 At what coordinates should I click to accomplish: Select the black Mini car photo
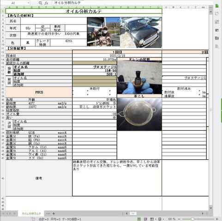[x=141, y=32]
